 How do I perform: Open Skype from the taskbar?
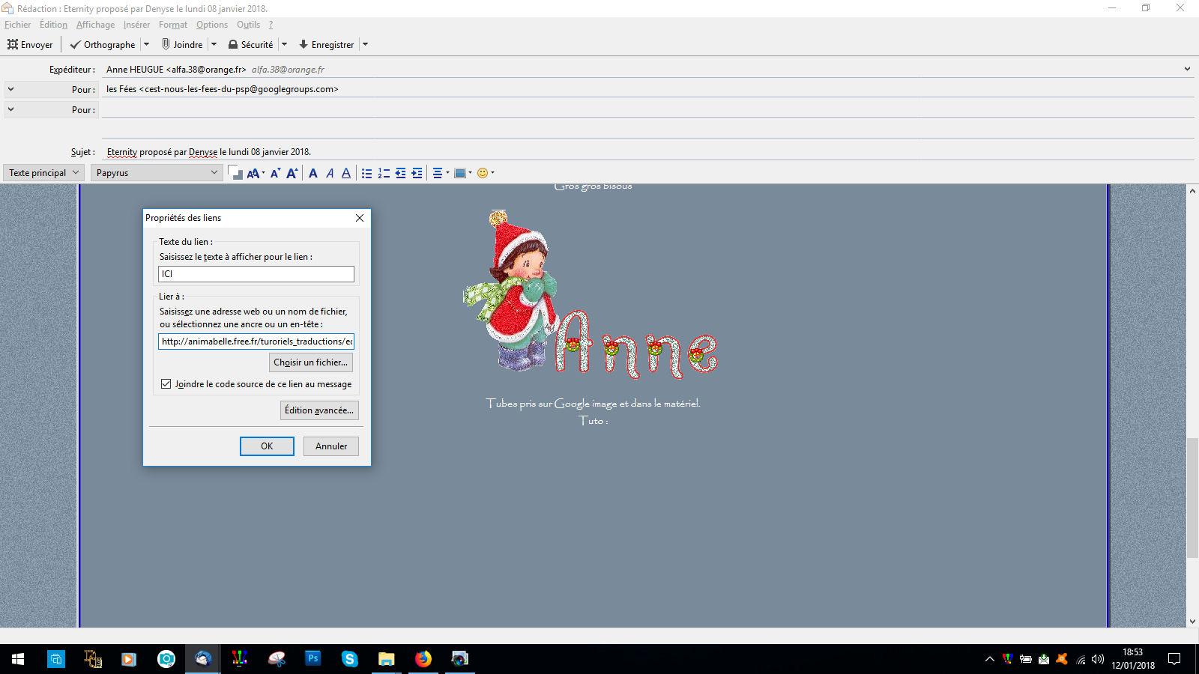pyautogui.click(x=350, y=659)
